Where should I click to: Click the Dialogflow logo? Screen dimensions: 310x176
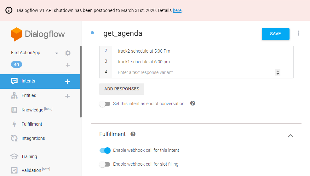tap(38, 34)
